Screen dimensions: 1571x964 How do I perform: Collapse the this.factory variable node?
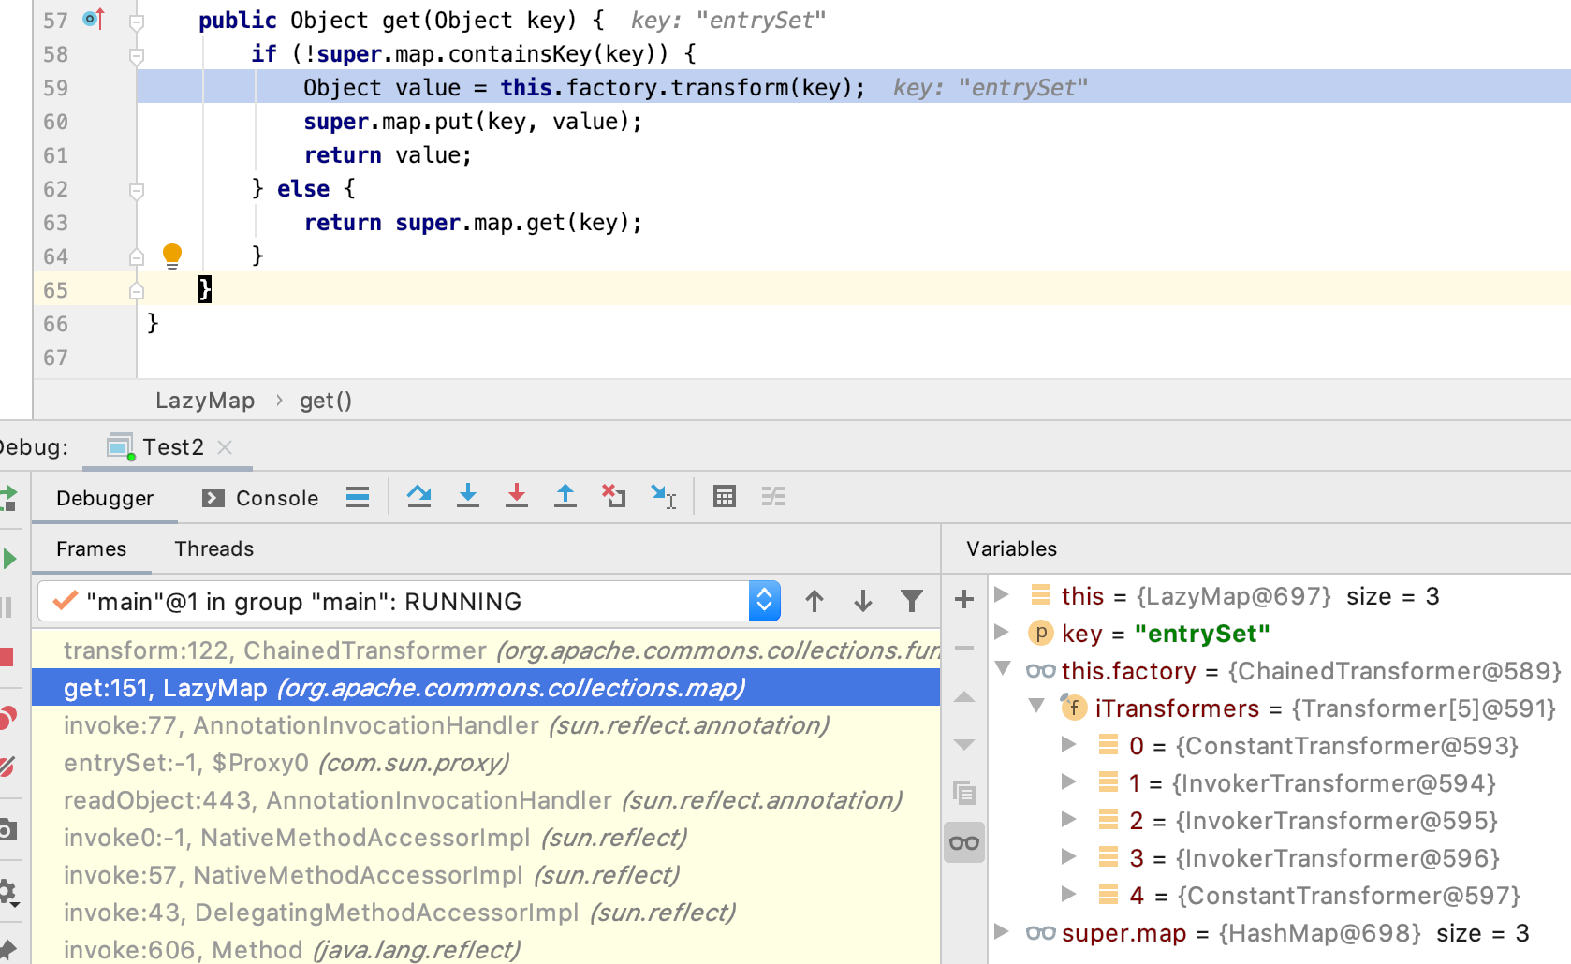pos(1003,668)
